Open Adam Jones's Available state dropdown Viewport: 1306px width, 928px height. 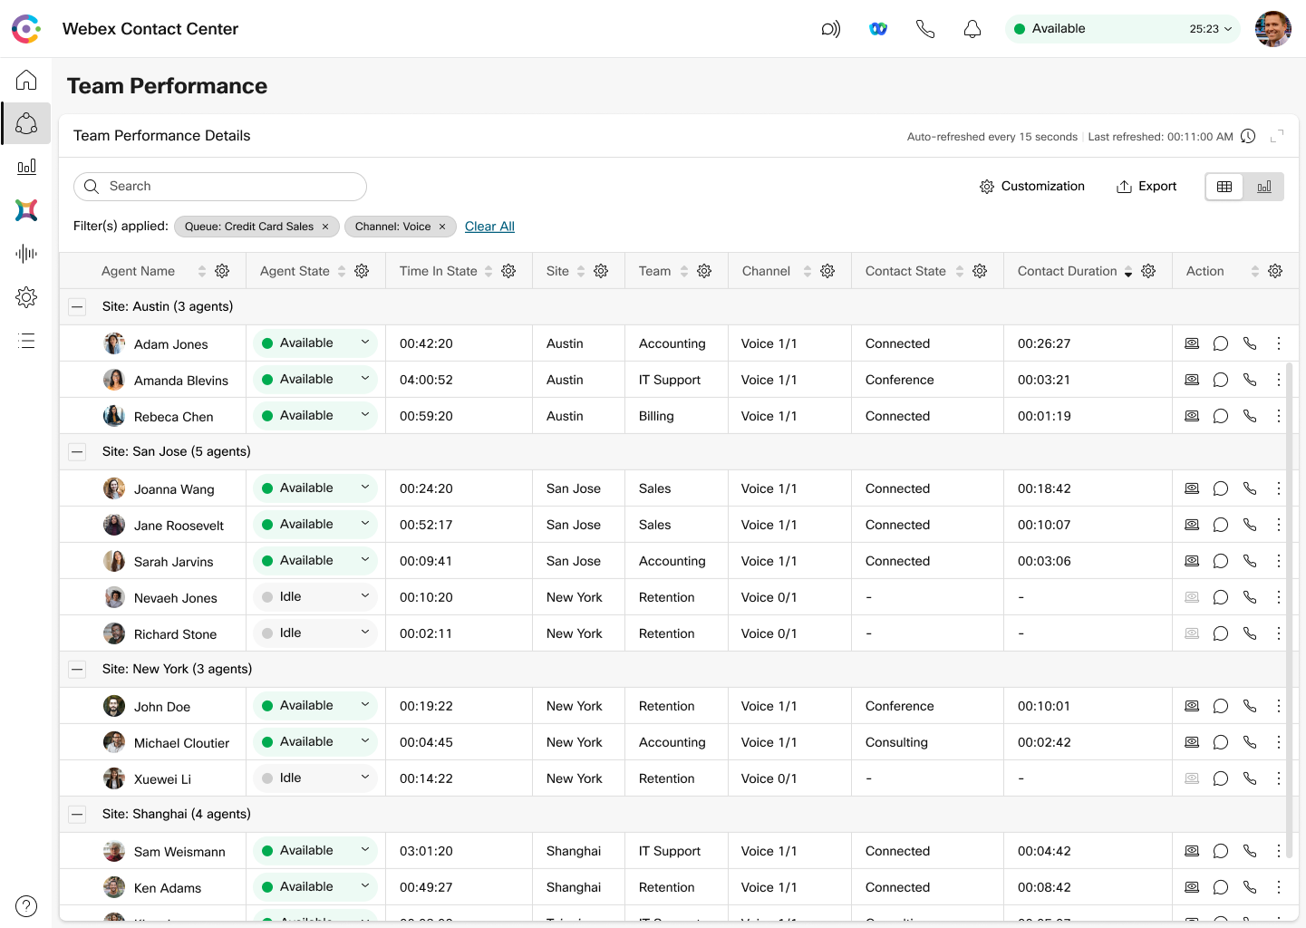point(365,343)
